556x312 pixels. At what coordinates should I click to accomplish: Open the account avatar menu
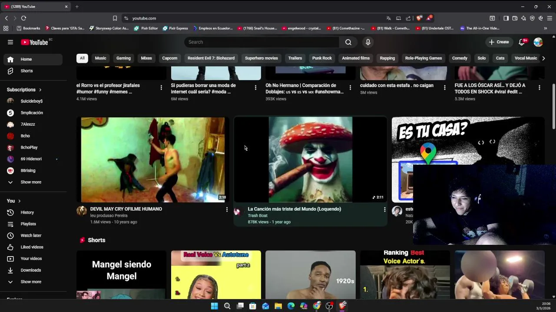point(538,42)
